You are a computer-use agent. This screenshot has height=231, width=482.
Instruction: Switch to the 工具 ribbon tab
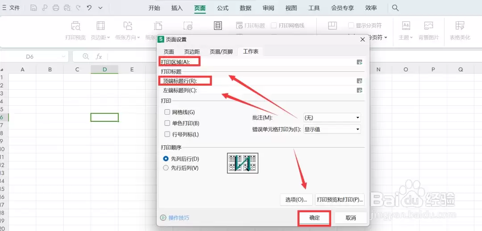tap(314, 8)
